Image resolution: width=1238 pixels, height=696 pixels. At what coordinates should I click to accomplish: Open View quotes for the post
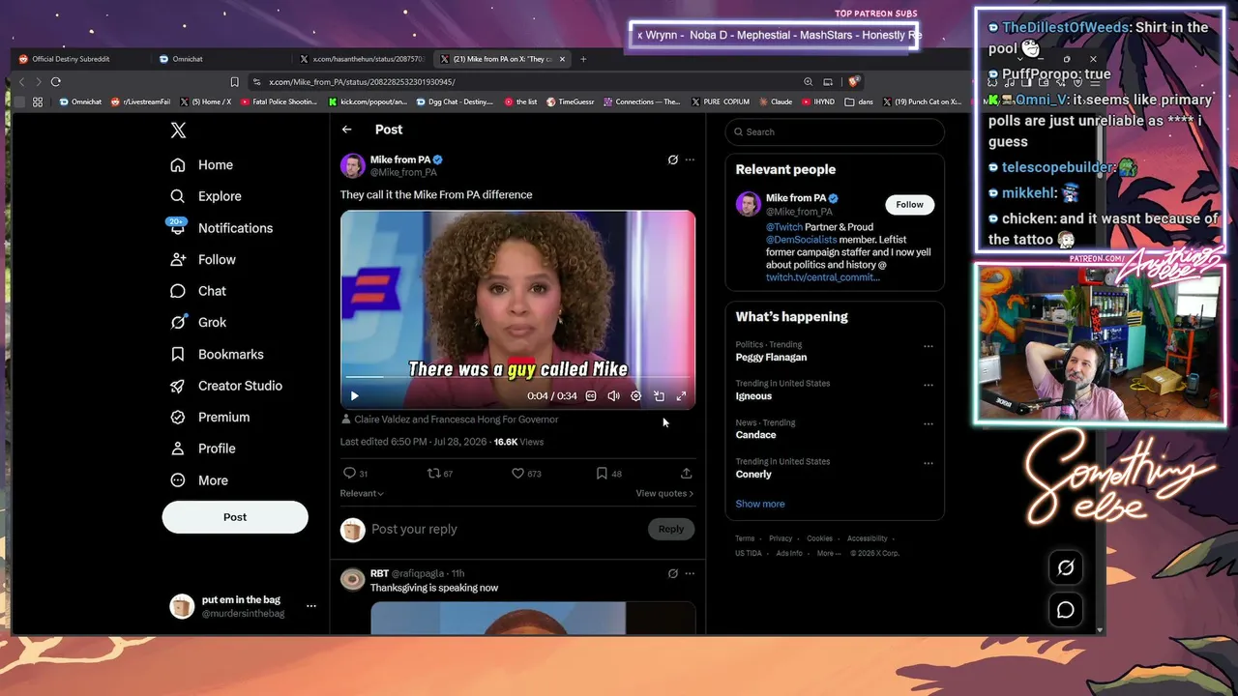coord(664,494)
